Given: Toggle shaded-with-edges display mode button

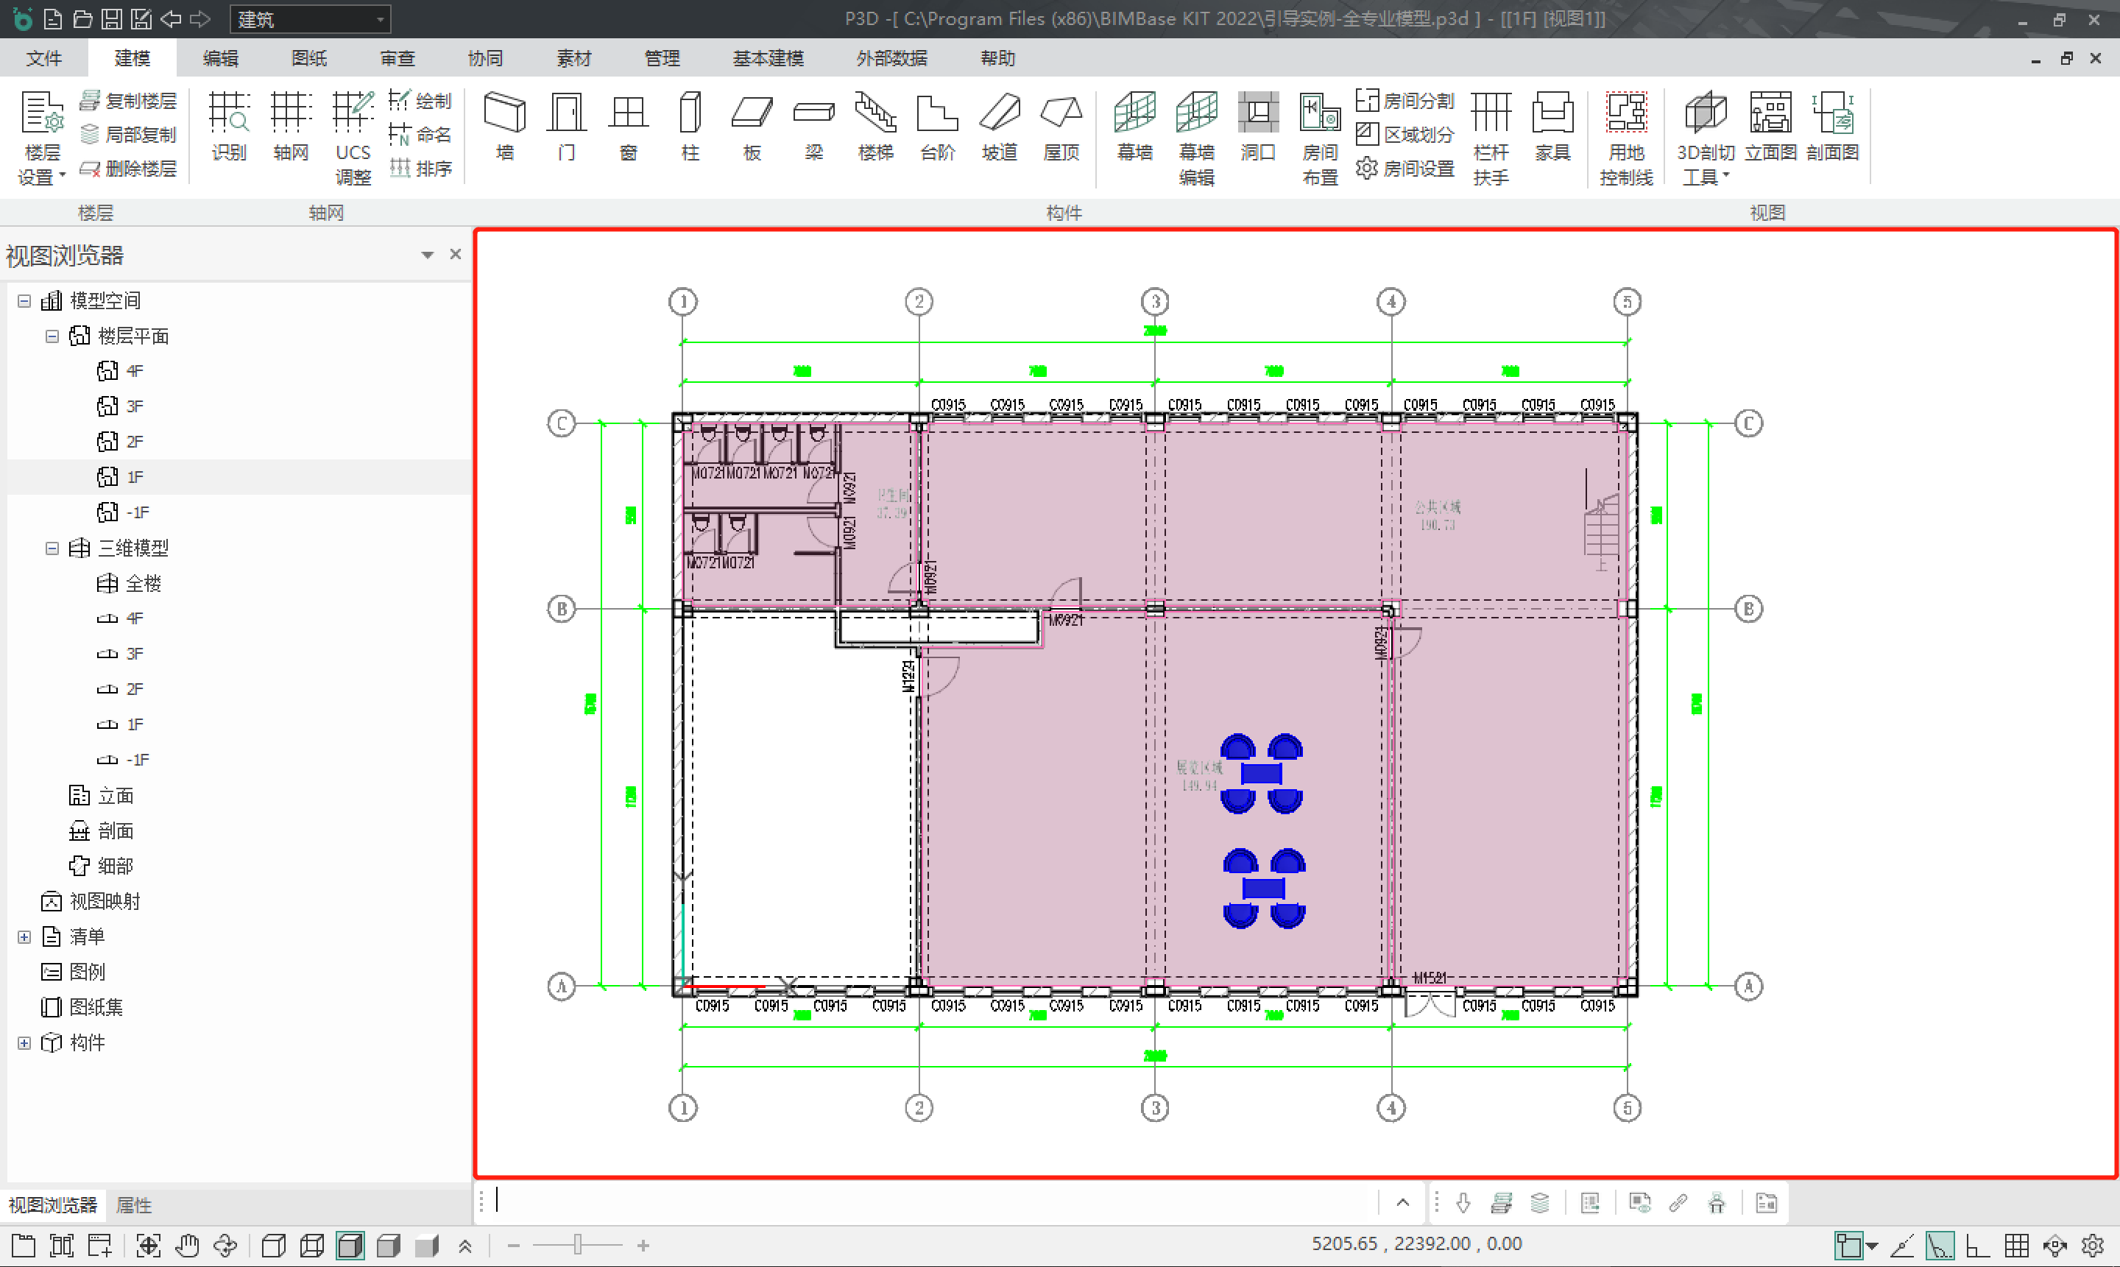Looking at the screenshot, I should click(x=350, y=1246).
